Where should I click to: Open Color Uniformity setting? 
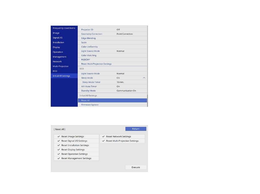click(x=112, y=47)
